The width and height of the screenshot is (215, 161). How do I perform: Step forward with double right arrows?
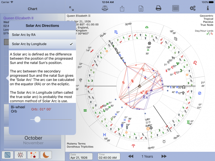pyautogui.click(x=164, y=156)
